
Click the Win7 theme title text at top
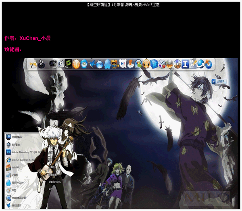[123, 5]
